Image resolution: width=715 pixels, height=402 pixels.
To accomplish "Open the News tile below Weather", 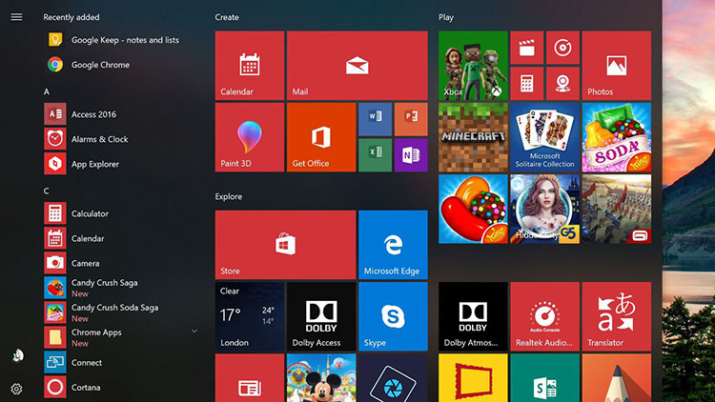I will point(250,378).
